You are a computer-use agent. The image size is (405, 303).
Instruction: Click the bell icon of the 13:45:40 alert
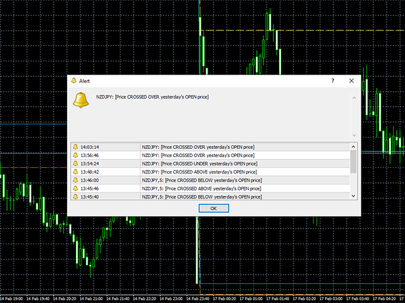coord(75,196)
